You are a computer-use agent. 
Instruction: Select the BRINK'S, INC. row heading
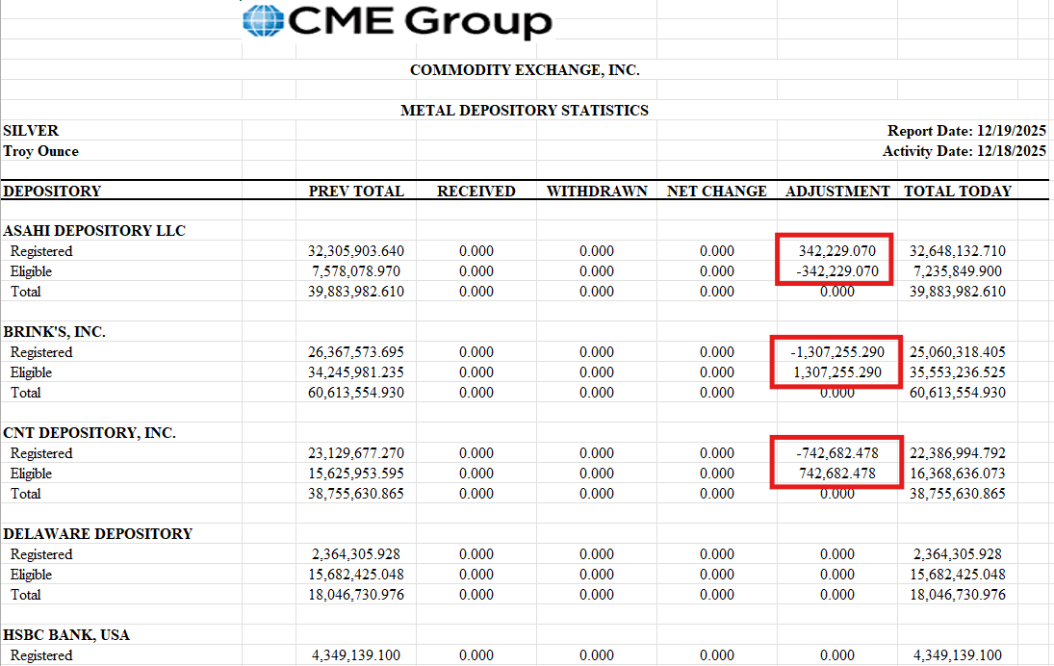[55, 332]
